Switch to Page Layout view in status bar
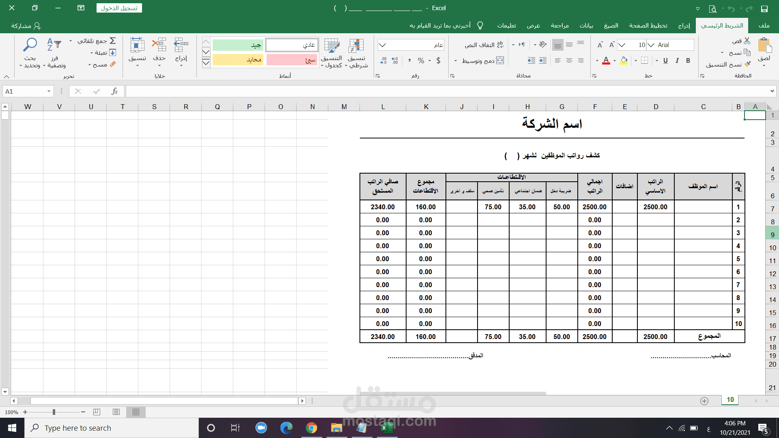The width and height of the screenshot is (779, 438). pos(116,412)
